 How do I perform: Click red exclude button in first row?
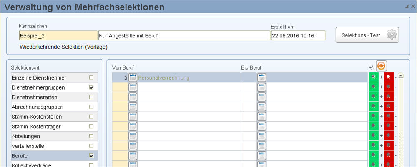tap(389, 77)
